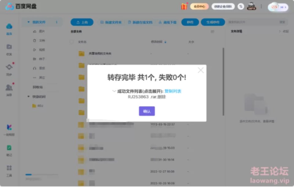
Task: Close the 转存完毕 dialog with X
Action: point(201,70)
